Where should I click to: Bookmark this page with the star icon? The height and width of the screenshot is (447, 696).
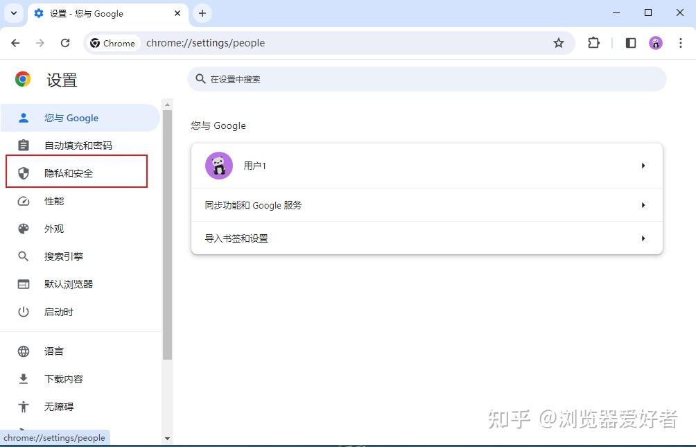pyautogui.click(x=559, y=43)
